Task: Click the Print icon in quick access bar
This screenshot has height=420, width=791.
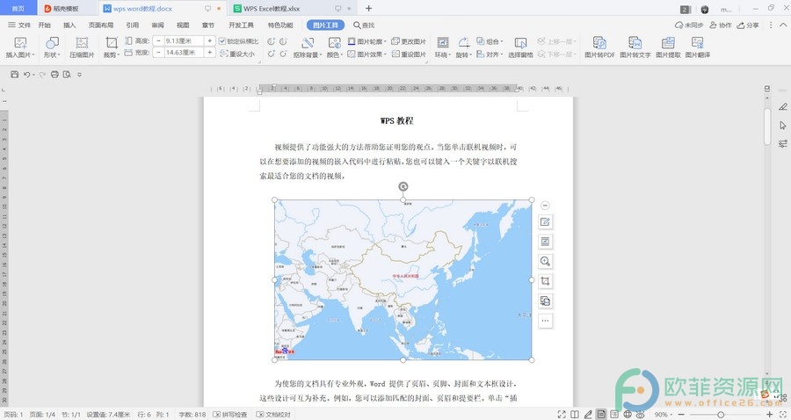Action: [x=54, y=75]
